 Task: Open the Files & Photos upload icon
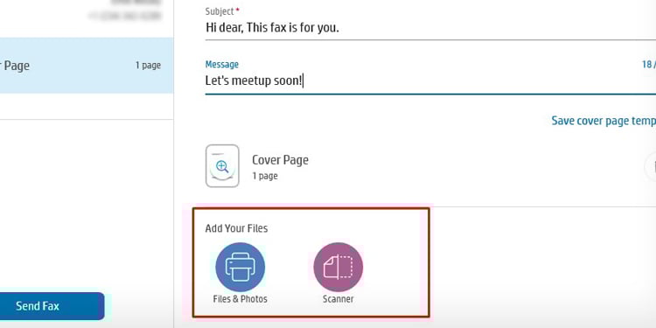pyautogui.click(x=241, y=267)
